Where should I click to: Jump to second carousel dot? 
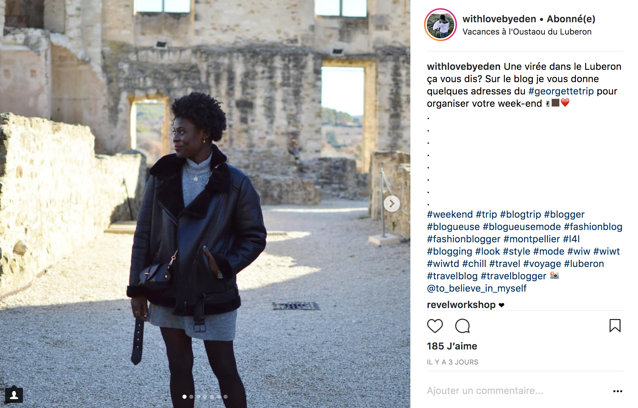tap(191, 397)
